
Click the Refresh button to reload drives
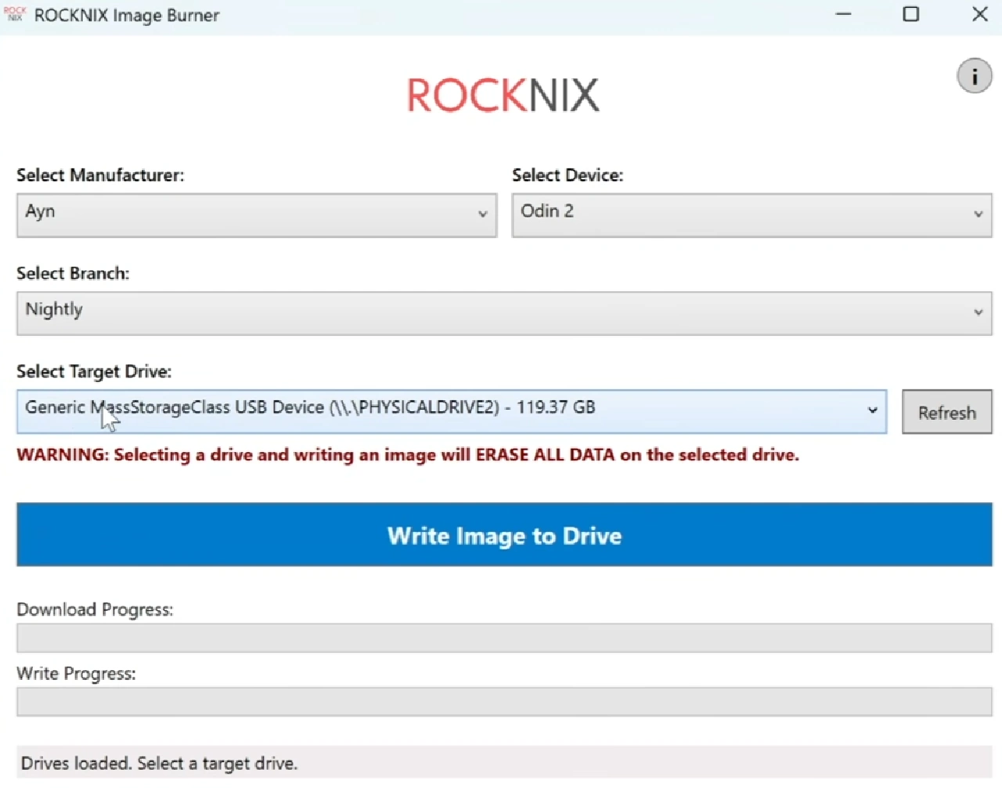point(946,412)
